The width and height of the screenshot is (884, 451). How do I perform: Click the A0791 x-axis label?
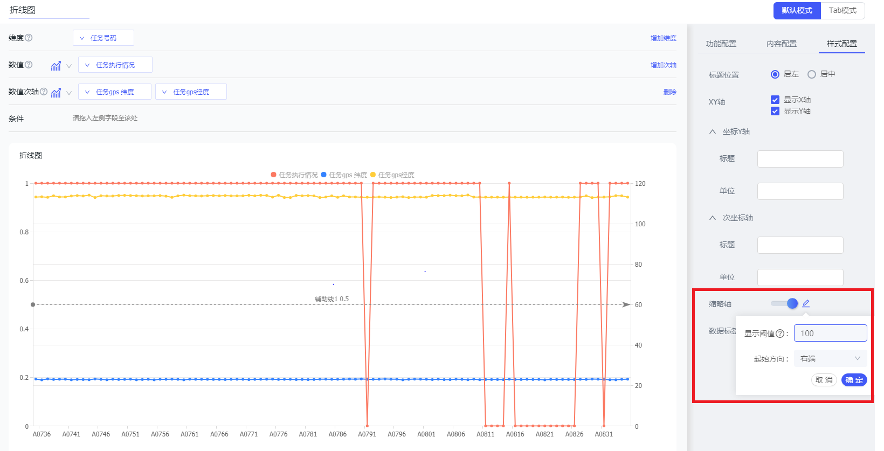tap(367, 434)
